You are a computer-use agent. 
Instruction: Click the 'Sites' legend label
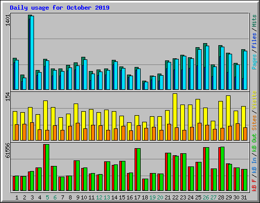(254, 123)
